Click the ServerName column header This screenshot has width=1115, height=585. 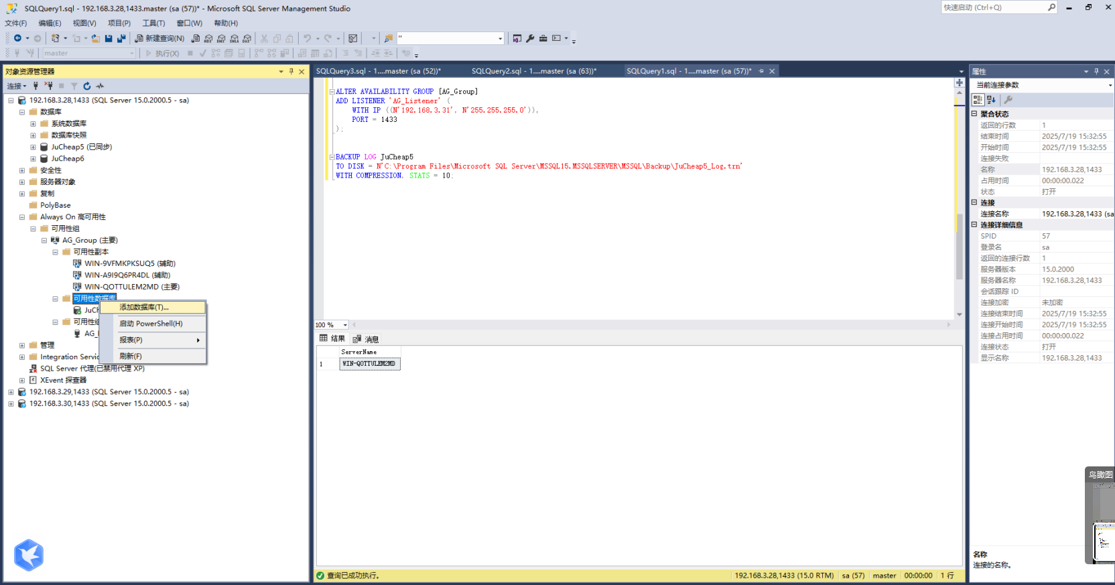370,352
